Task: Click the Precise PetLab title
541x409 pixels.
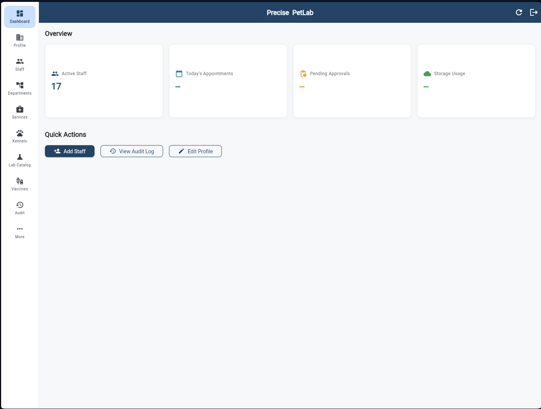Action: [290, 12]
